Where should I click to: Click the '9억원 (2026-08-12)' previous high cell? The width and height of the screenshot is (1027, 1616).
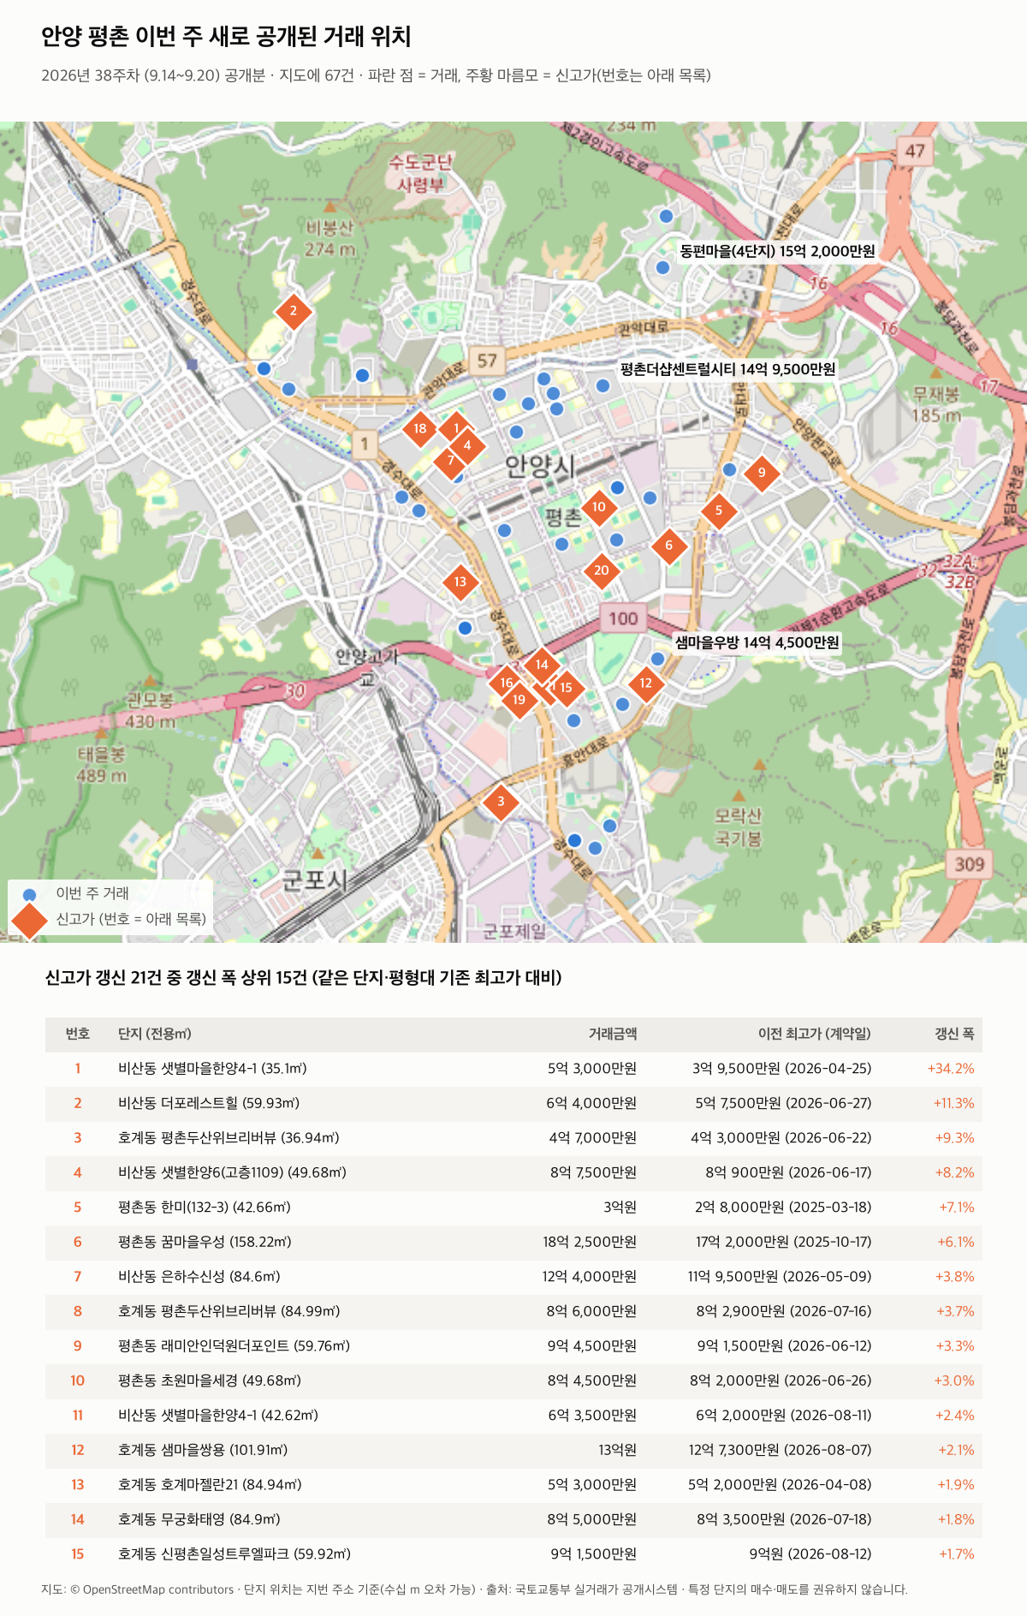810,1553
